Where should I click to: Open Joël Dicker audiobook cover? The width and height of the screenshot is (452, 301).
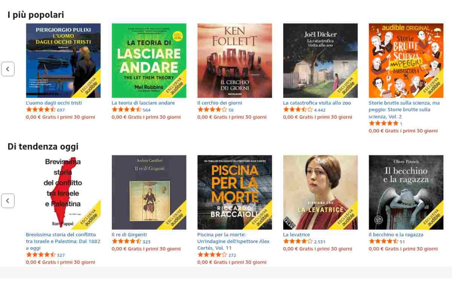pyautogui.click(x=320, y=61)
